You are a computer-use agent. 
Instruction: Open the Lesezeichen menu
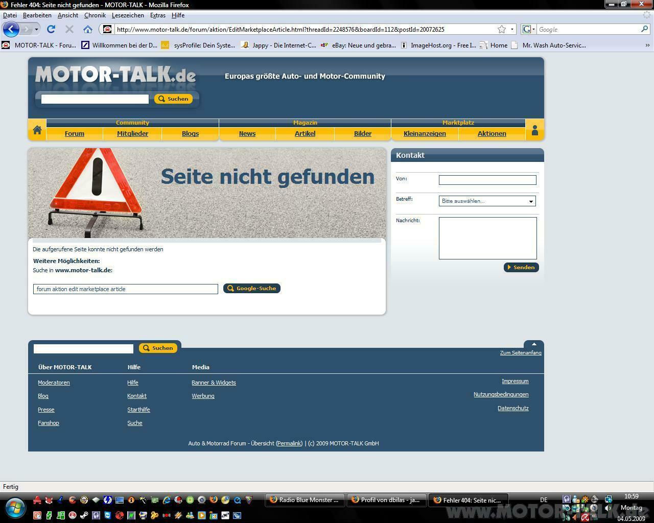[x=128, y=15]
